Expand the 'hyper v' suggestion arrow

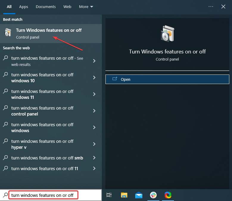(94, 144)
